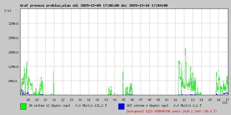Click hour label '05' on the x-axis

coord(124,100)
